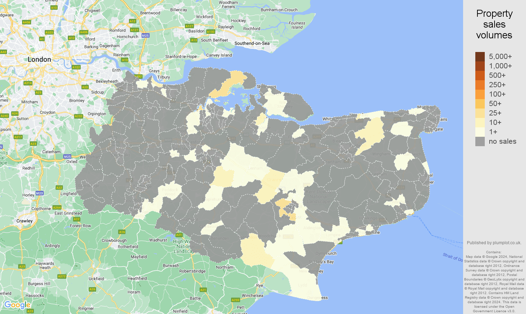Click the A102 road shield in London

[x=76, y=67]
